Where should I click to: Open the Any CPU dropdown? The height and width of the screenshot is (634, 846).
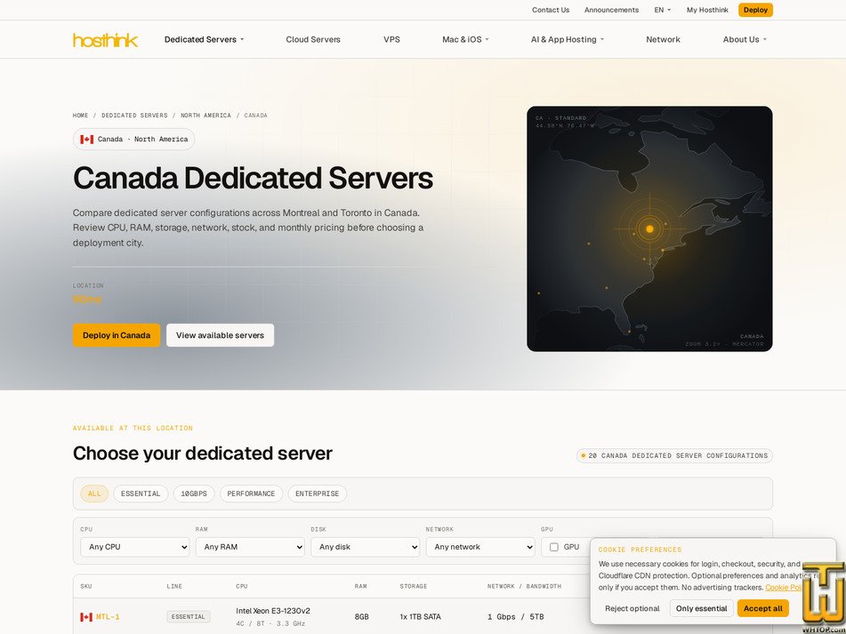(x=135, y=547)
